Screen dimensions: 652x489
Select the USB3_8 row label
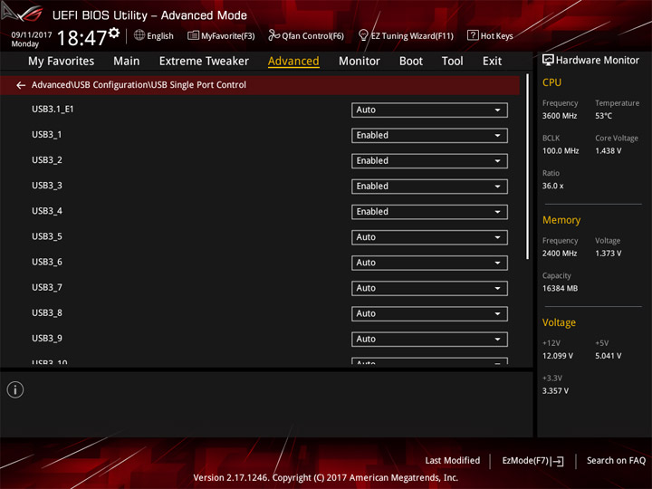pyautogui.click(x=47, y=312)
